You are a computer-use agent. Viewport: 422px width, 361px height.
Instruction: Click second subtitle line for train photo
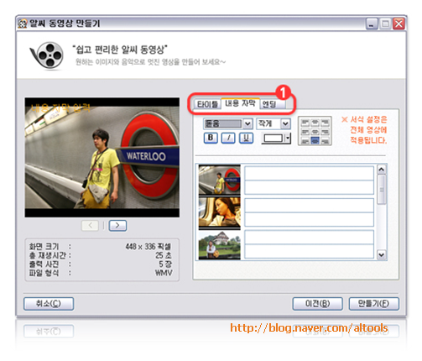coord(309,219)
